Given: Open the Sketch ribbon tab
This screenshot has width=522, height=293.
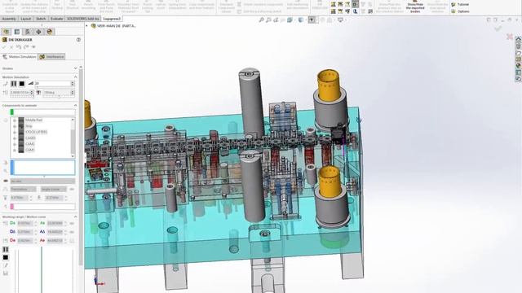Looking at the screenshot, I should (41, 19).
